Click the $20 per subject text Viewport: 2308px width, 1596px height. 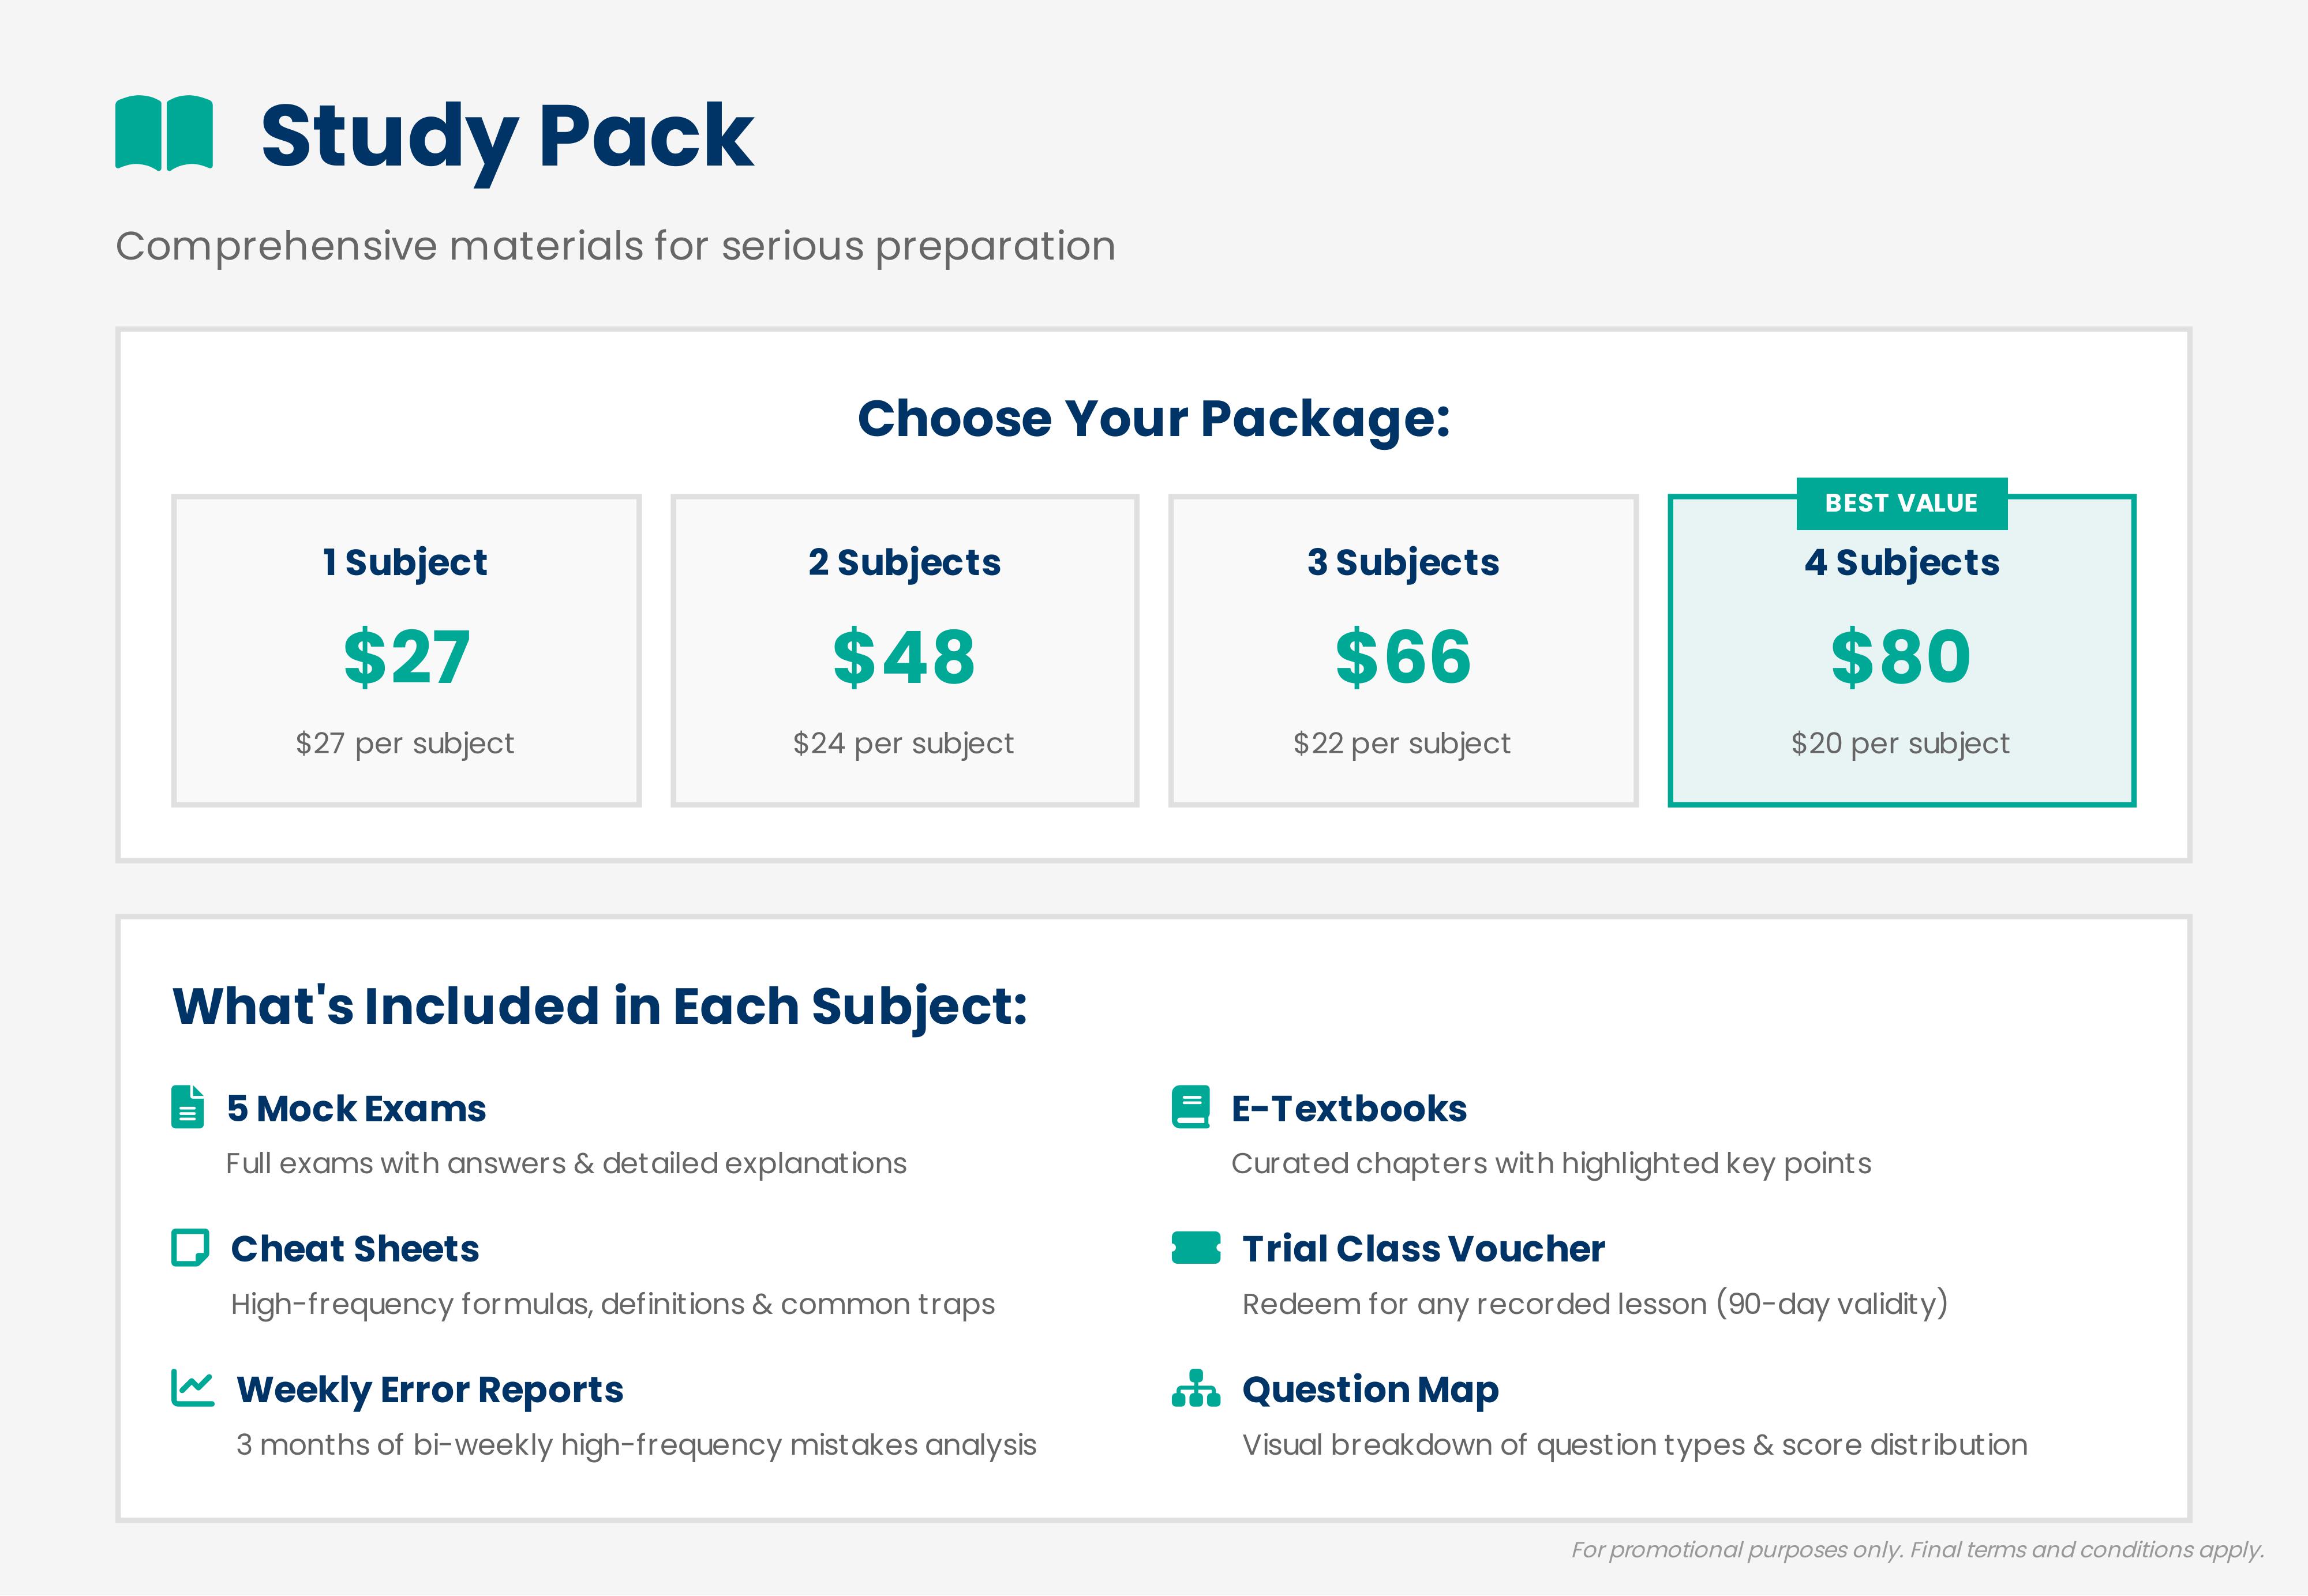pyautogui.click(x=1900, y=743)
